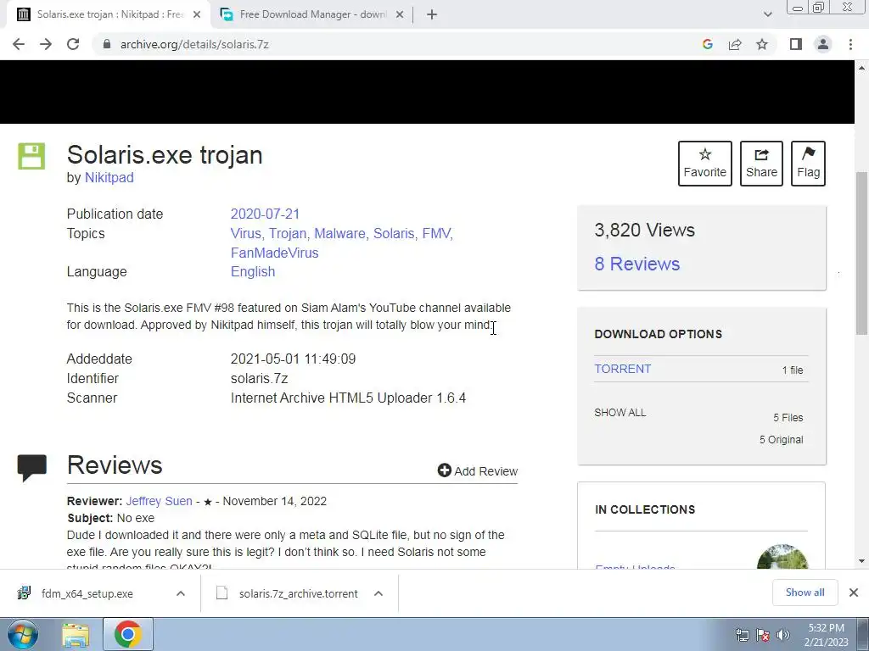
Task: Click the scrollbar down arrow
Action: (861, 561)
